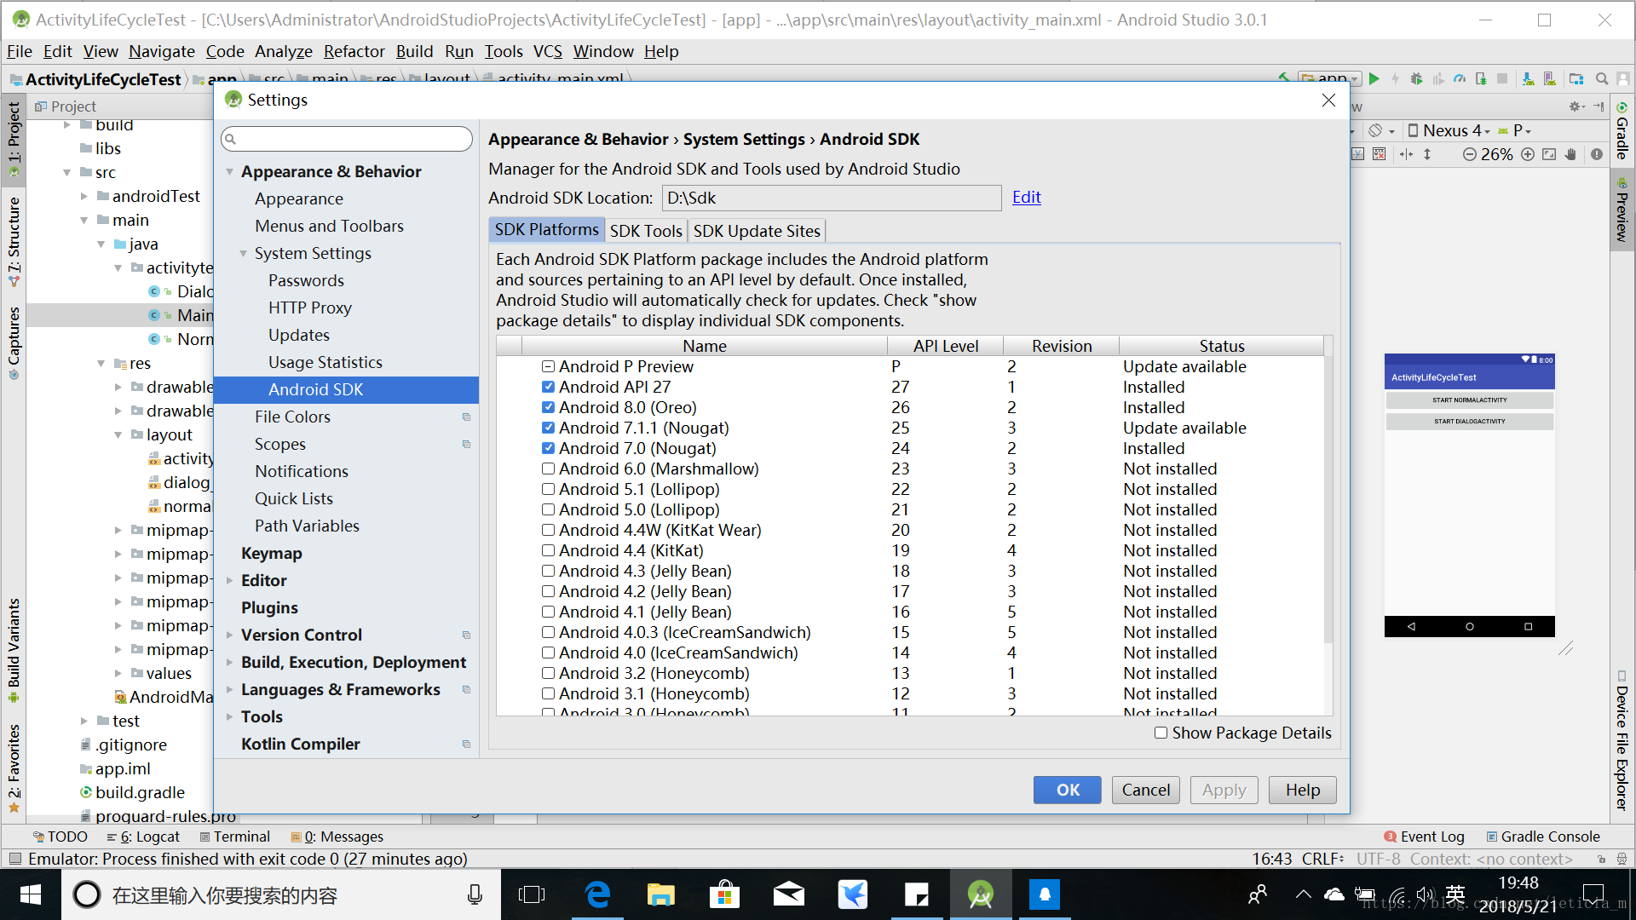Expand the Tools settings group
The image size is (1636, 920).
click(229, 716)
